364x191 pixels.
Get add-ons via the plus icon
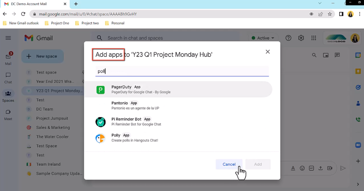tap(358, 161)
